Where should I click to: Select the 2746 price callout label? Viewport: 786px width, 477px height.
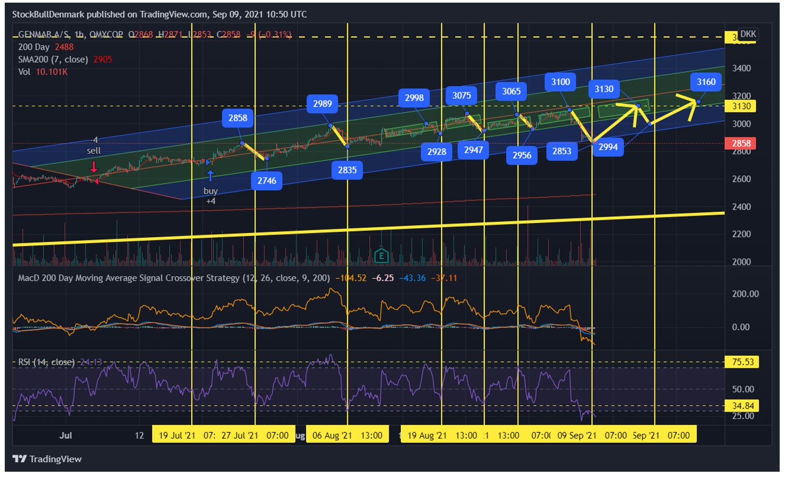(267, 181)
